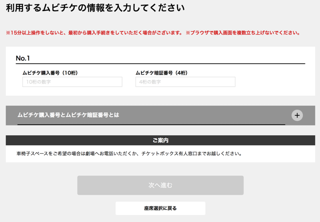Image resolution: width=320 pixels, height=222 pixels.
Task: Click the No.1 section heading
Action: click(23, 58)
